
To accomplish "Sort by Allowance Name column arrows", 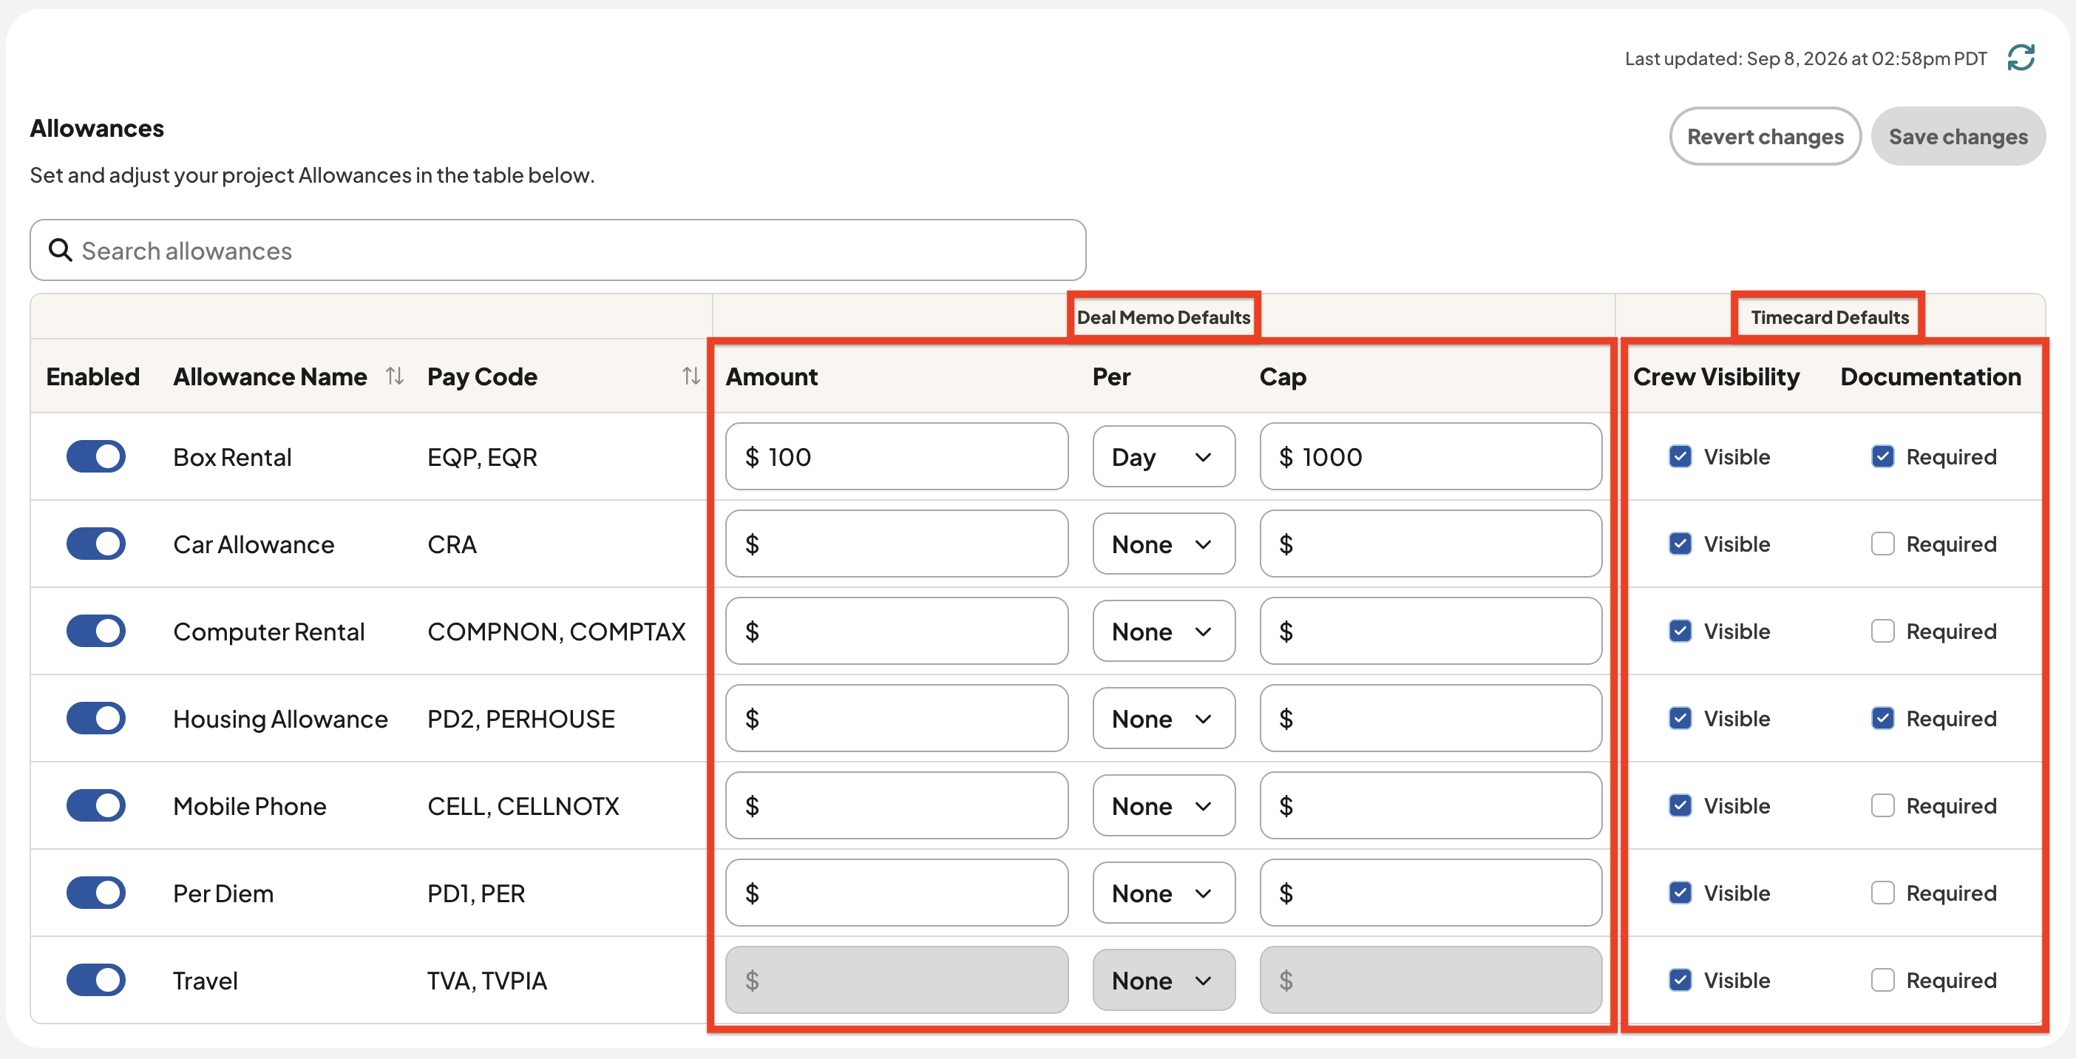I will 394,376.
